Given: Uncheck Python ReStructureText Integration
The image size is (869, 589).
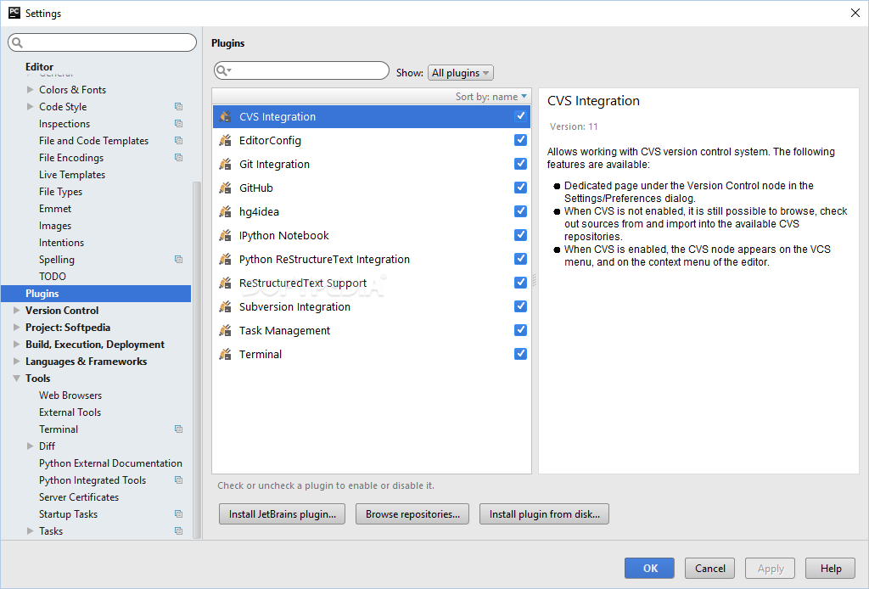Looking at the screenshot, I should pos(520,259).
